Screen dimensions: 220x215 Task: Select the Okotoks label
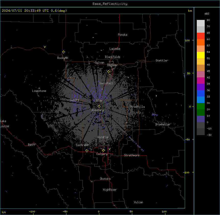click(x=105, y=179)
